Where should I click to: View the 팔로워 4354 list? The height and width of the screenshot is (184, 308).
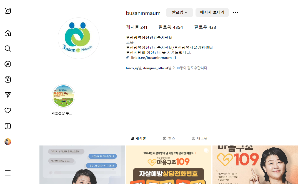click(x=171, y=27)
